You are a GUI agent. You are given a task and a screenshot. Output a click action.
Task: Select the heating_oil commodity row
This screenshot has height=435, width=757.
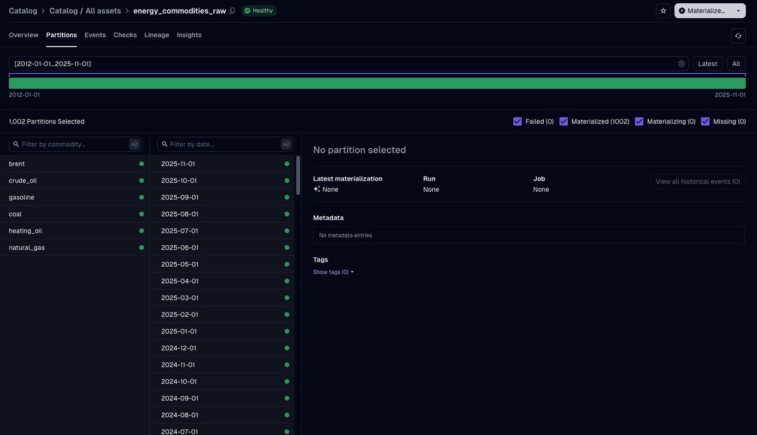pos(75,231)
